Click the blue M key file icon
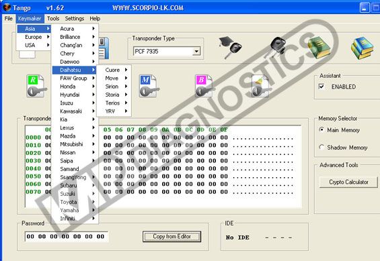Screen dimensions: 380x261 point(149,86)
